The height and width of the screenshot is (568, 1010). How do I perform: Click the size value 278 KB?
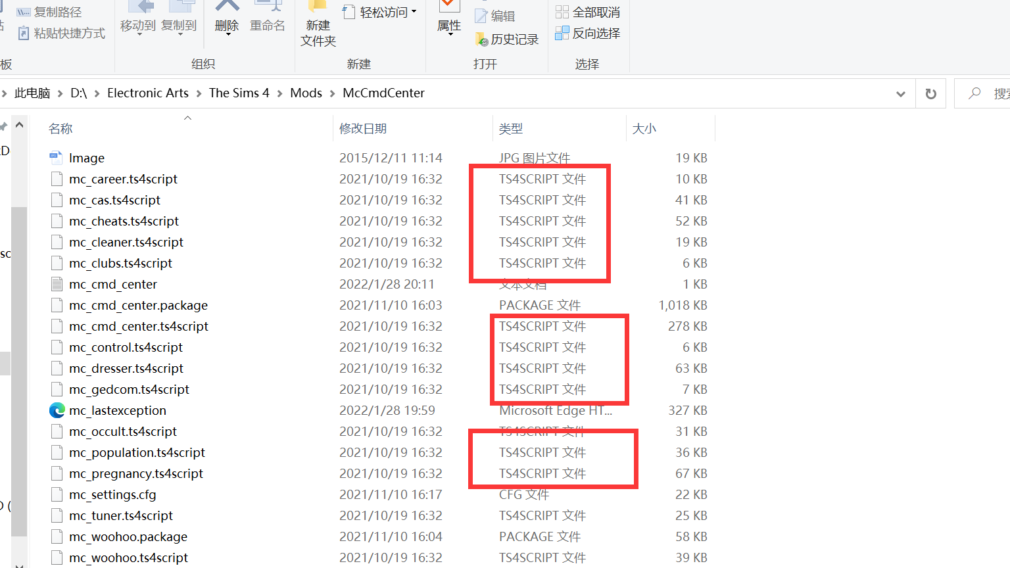688,326
